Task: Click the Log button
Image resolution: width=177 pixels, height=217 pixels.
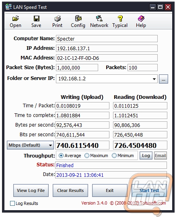Action: (146, 156)
